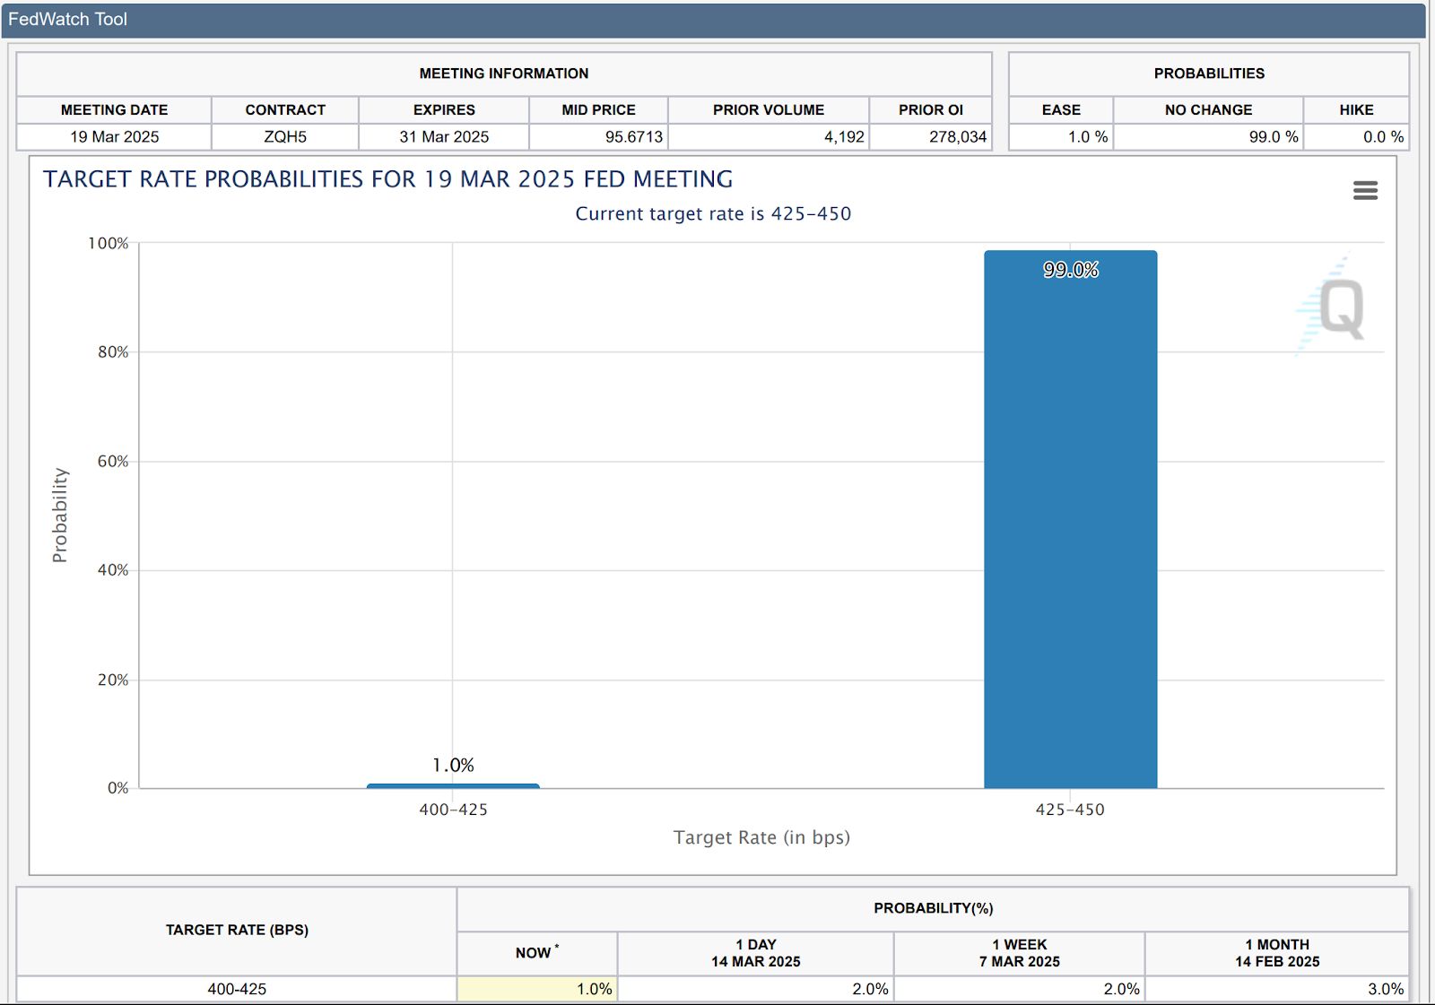Select the EASE probability 1.0 % cell
1435x1005 pixels.
click(x=1087, y=136)
